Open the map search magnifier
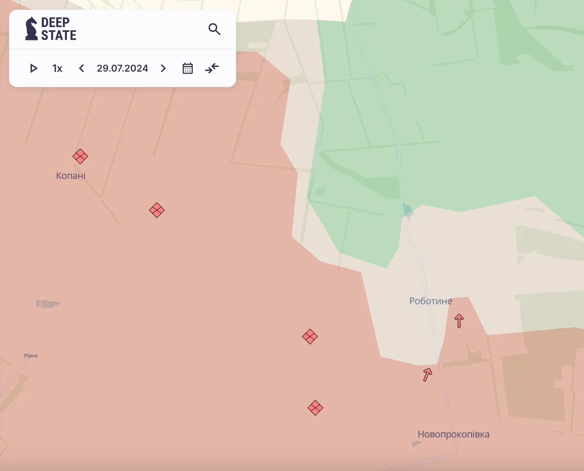The height and width of the screenshot is (471, 584). [x=214, y=29]
